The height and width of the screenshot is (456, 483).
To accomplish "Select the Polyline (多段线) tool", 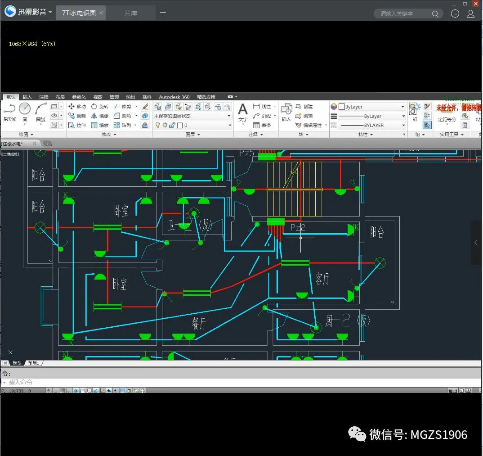I will [9, 113].
